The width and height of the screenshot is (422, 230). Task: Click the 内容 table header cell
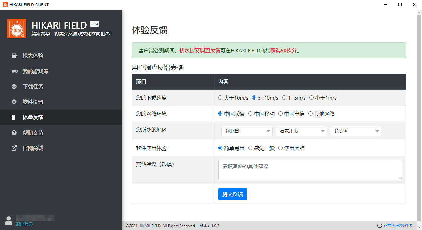(x=310, y=82)
